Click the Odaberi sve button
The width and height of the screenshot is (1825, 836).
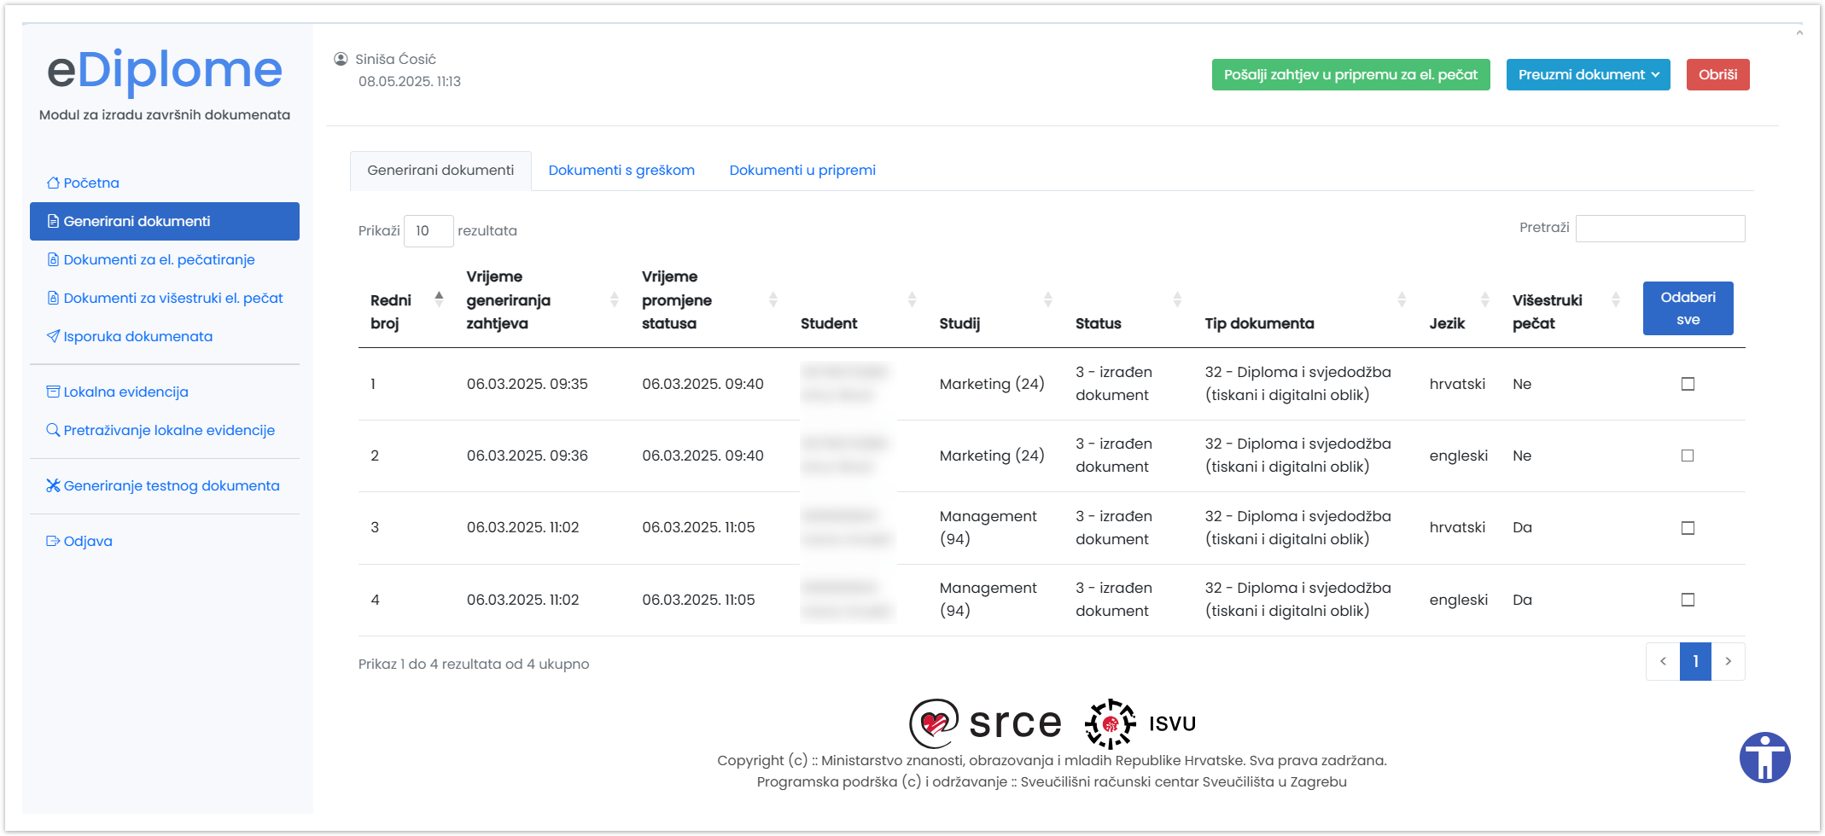(x=1688, y=308)
